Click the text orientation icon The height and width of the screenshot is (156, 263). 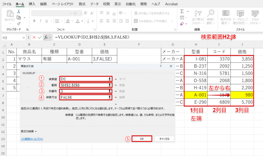tap(121, 13)
